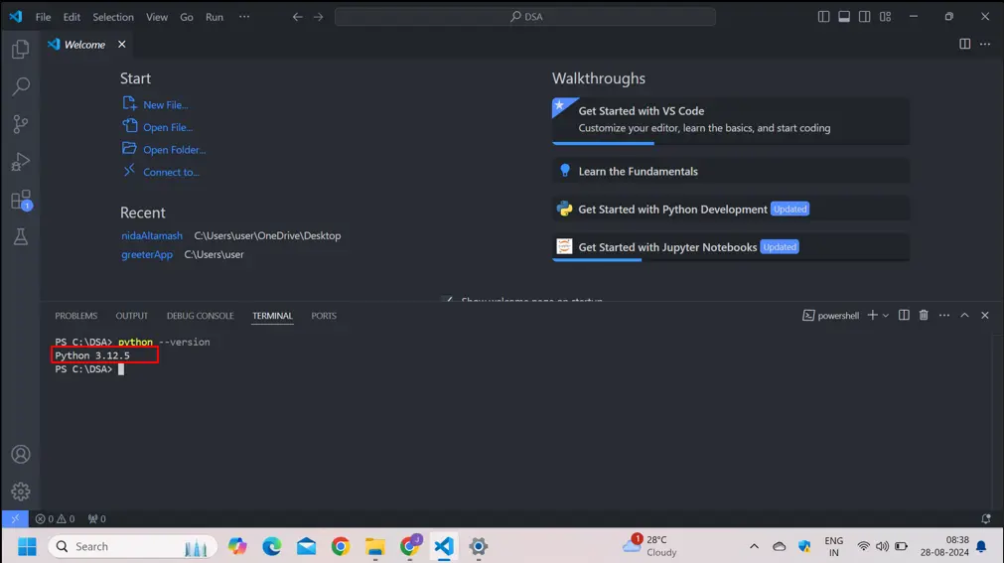
Task: Click the Windows taskbar Search box
Action: pyautogui.click(x=132, y=546)
